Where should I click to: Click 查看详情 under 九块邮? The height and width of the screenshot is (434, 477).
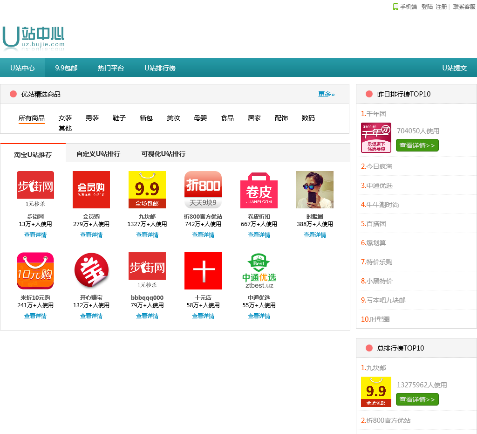pos(147,235)
